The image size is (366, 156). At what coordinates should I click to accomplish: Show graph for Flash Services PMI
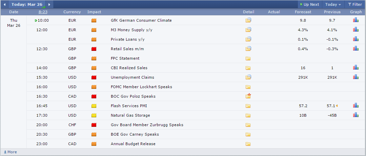point(356,105)
